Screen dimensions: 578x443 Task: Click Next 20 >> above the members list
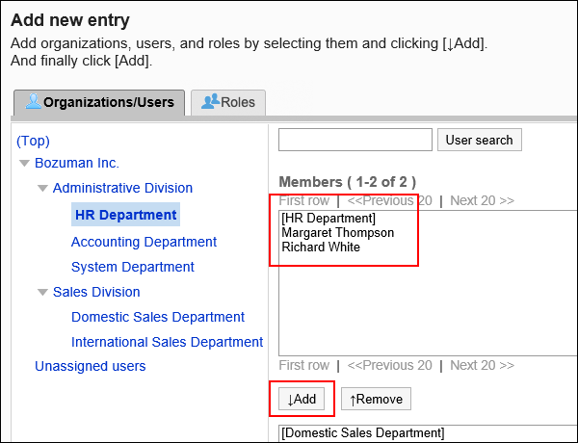point(482,200)
